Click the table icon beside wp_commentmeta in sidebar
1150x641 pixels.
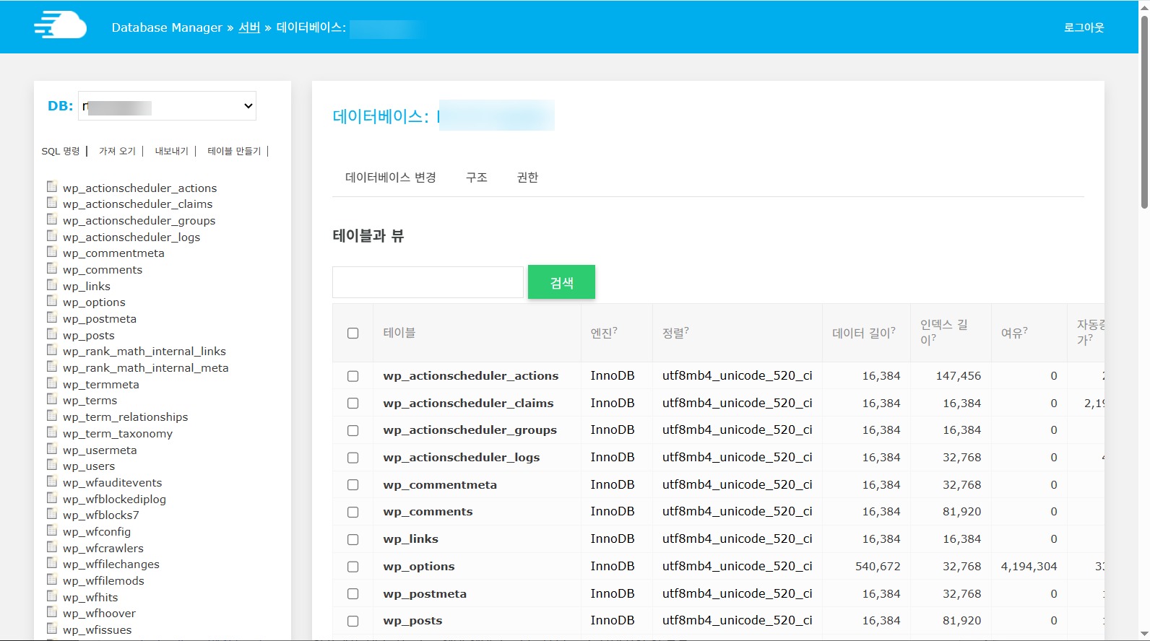click(x=52, y=252)
